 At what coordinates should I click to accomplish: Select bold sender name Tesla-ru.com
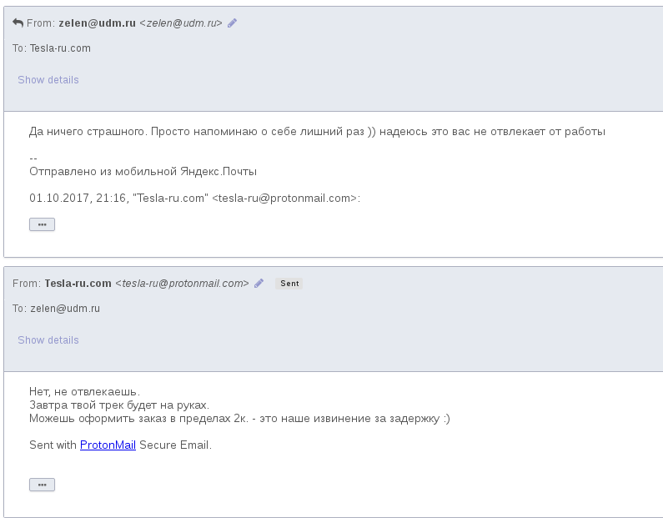click(x=78, y=284)
